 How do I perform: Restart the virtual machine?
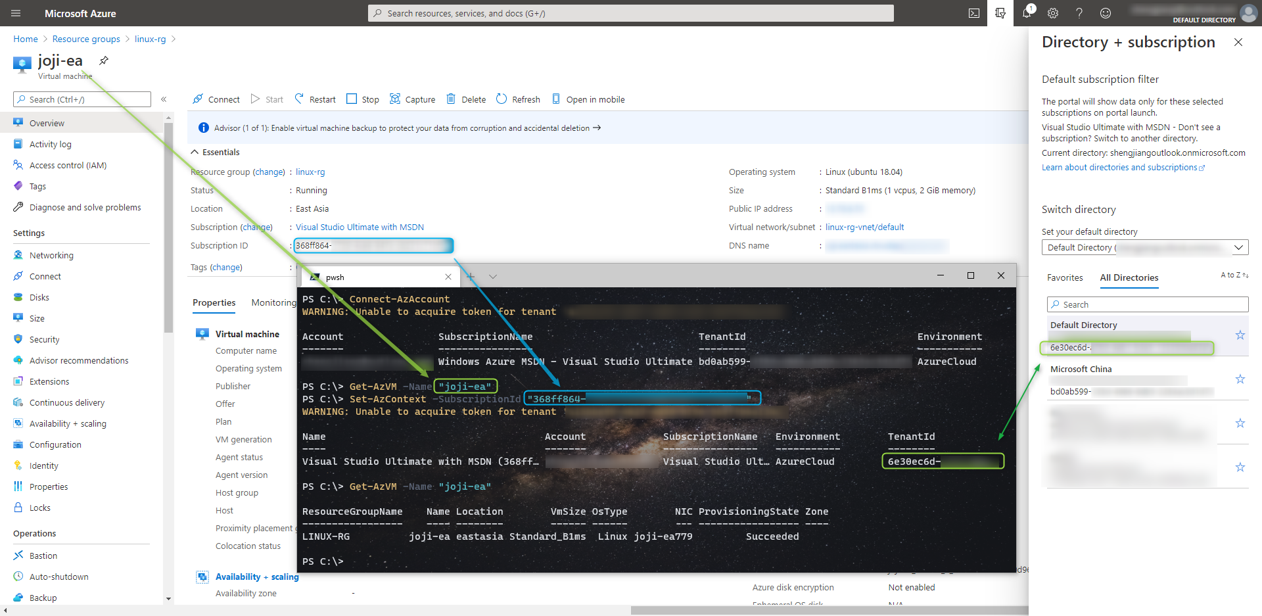pyautogui.click(x=315, y=99)
